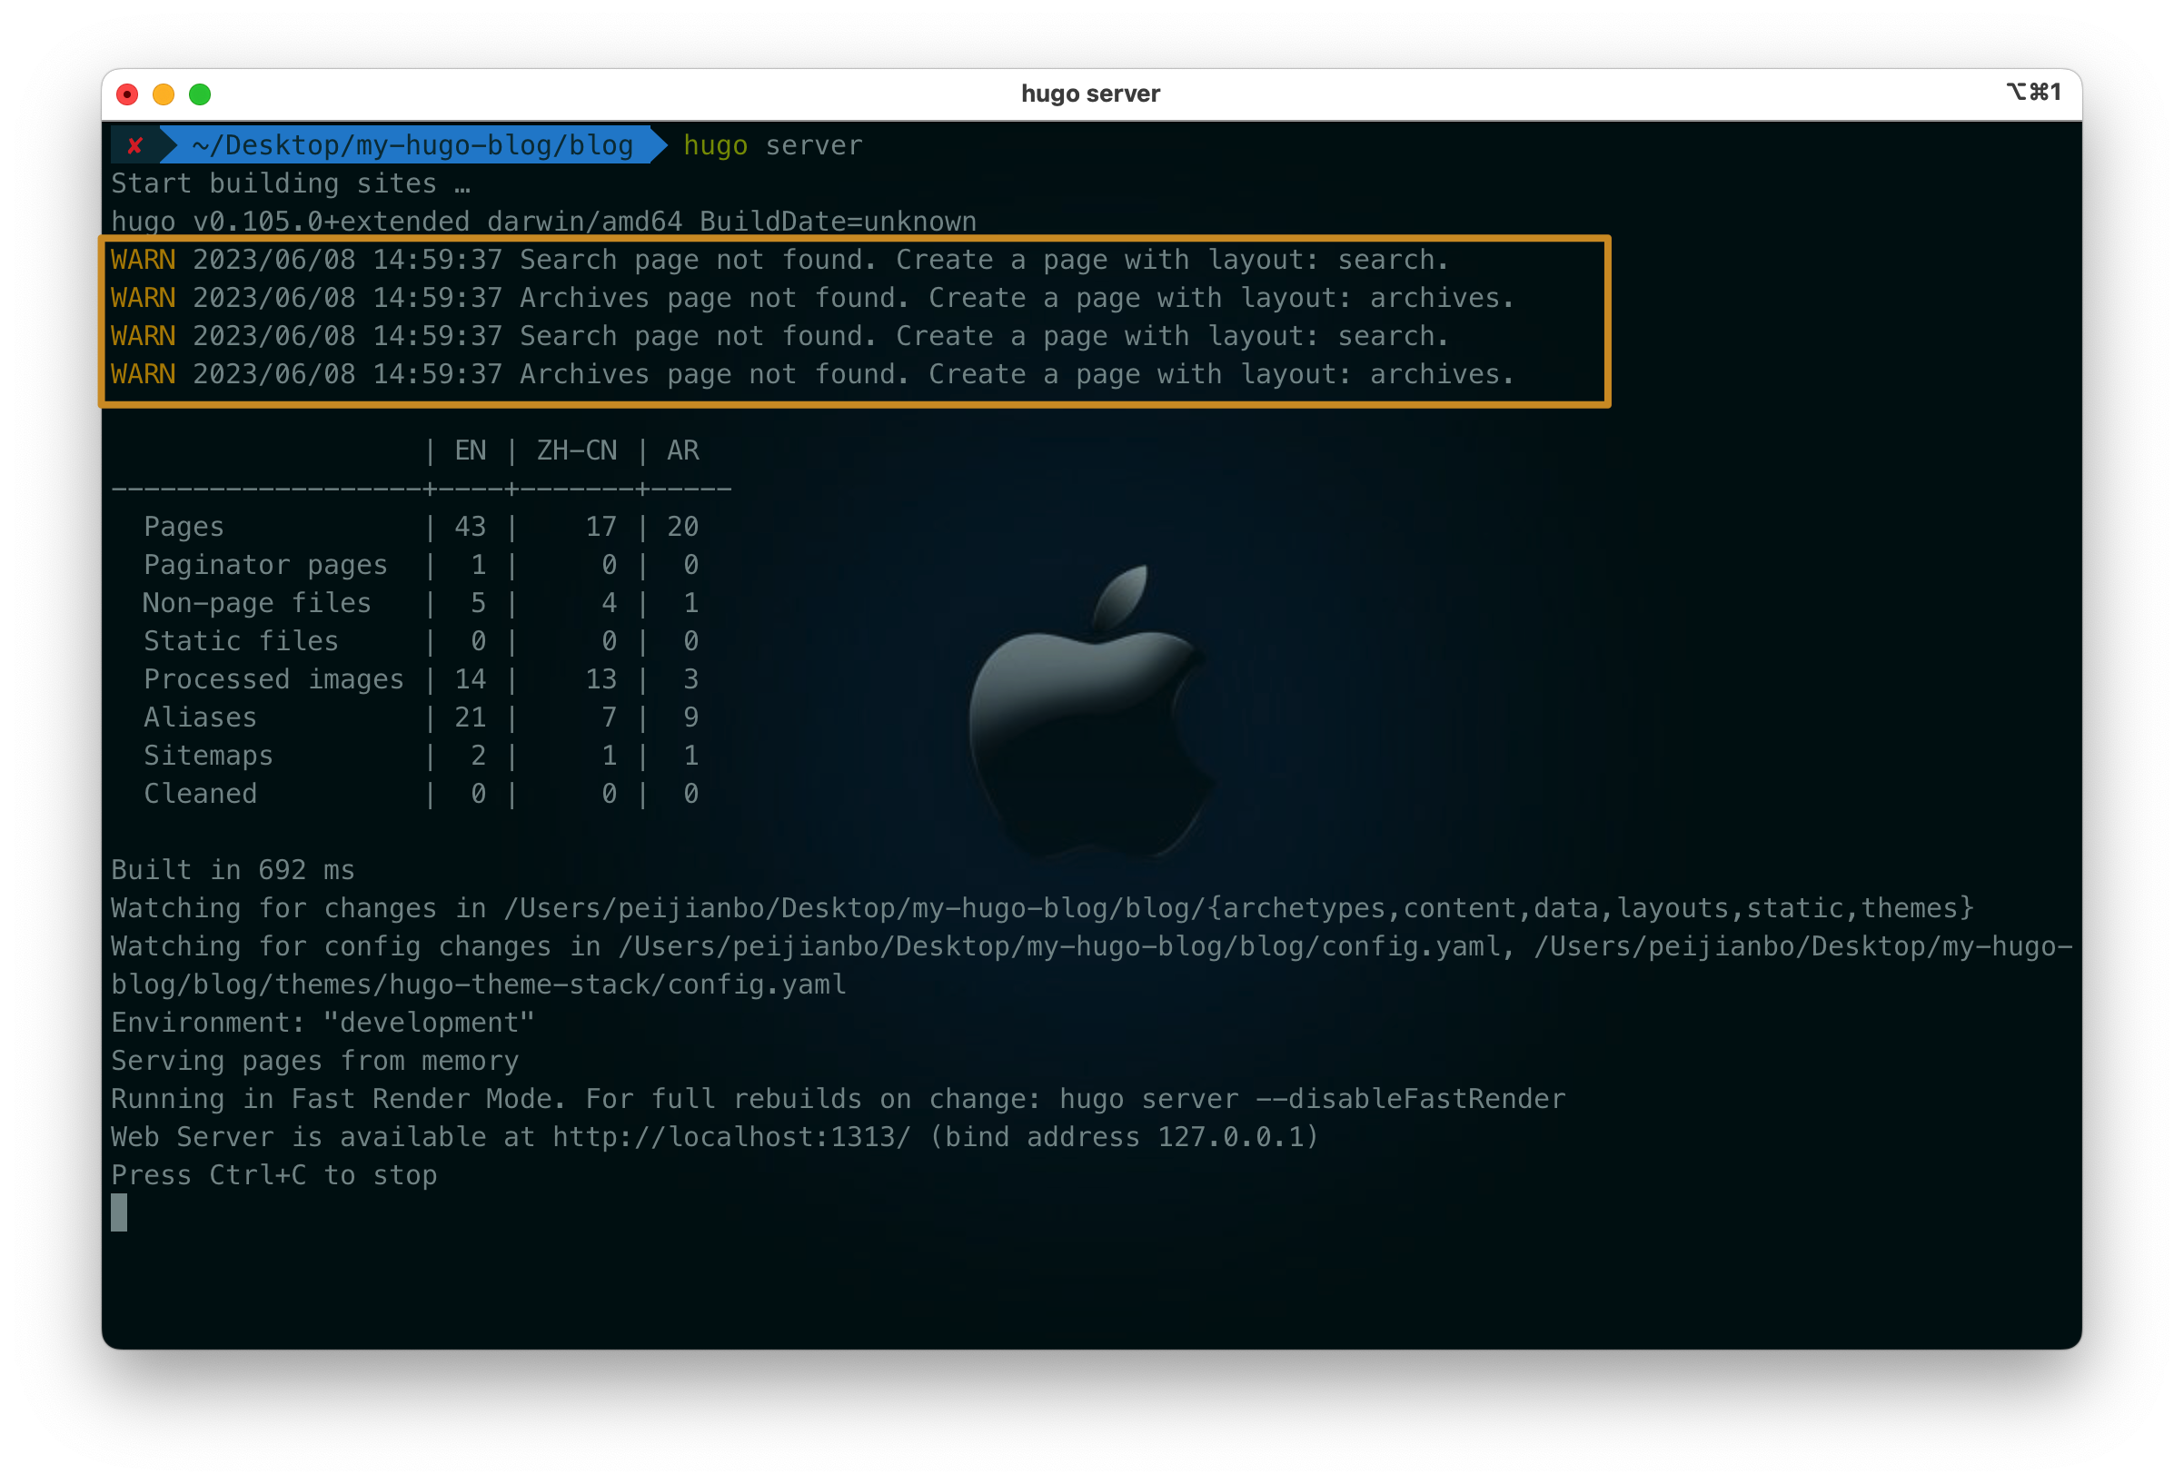
Task: Click the ZH-CN column header in table
Action: point(576,450)
